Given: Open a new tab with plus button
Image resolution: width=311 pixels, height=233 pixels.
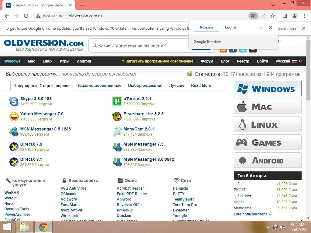Looking at the screenshot, I should tap(82, 5).
